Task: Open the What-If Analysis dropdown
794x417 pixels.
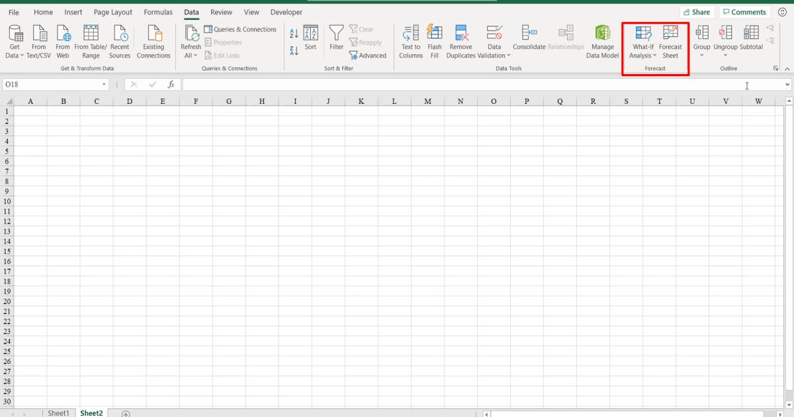Action: click(x=641, y=41)
